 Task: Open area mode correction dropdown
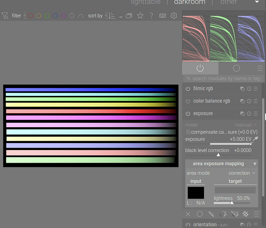point(242,173)
